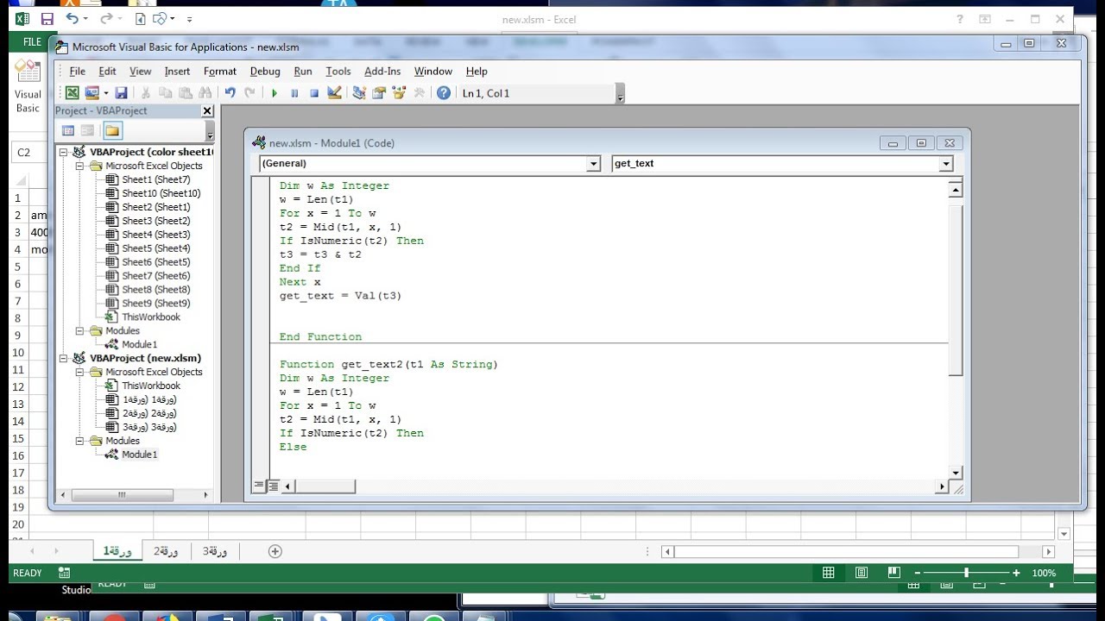Screen dimensions: 1105x621
Task: Collapse Modules folder under new.xlsm
Action: tap(79, 441)
